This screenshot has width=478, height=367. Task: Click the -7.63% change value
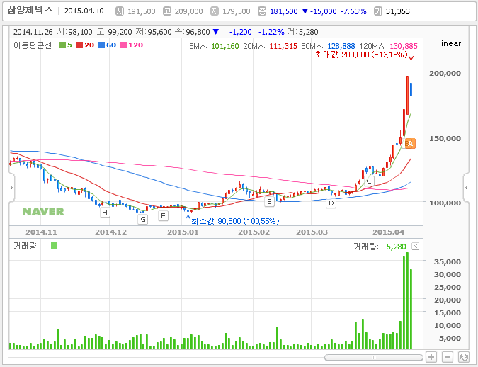pyautogui.click(x=353, y=11)
